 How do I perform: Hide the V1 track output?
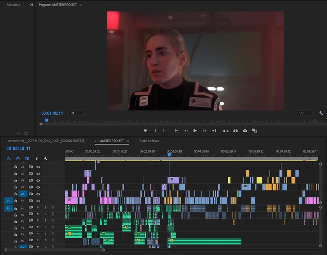[x=38, y=201]
